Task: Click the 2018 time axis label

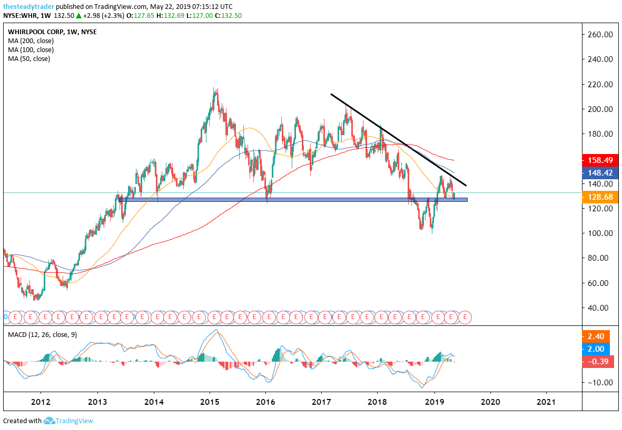Action: [378, 402]
